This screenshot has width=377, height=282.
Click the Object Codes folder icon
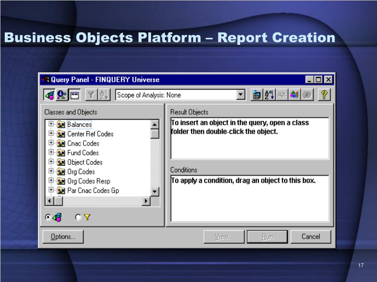61,162
